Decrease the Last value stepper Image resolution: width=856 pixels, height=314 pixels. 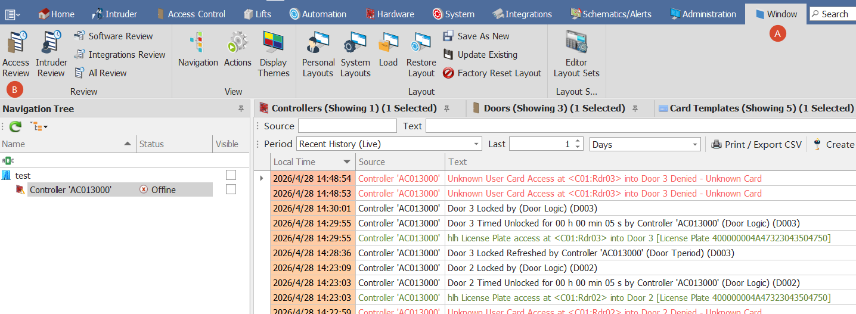point(577,147)
